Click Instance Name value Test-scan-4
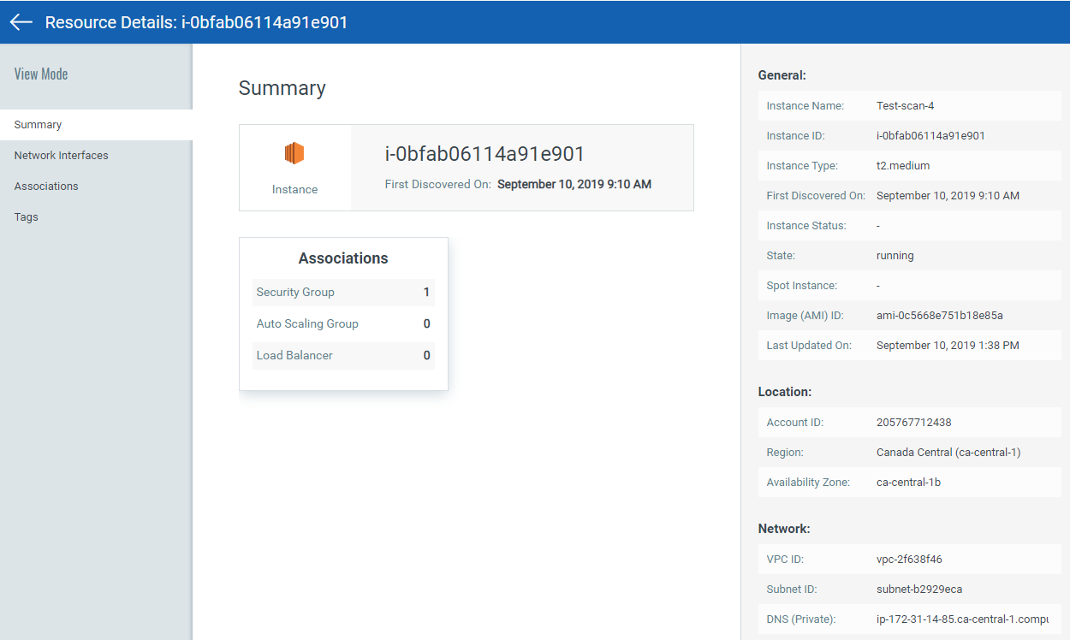 (906, 106)
